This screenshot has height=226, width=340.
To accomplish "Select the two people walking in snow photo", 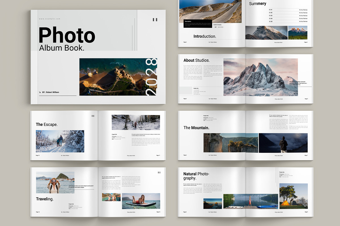I will click(x=60, y=141).
